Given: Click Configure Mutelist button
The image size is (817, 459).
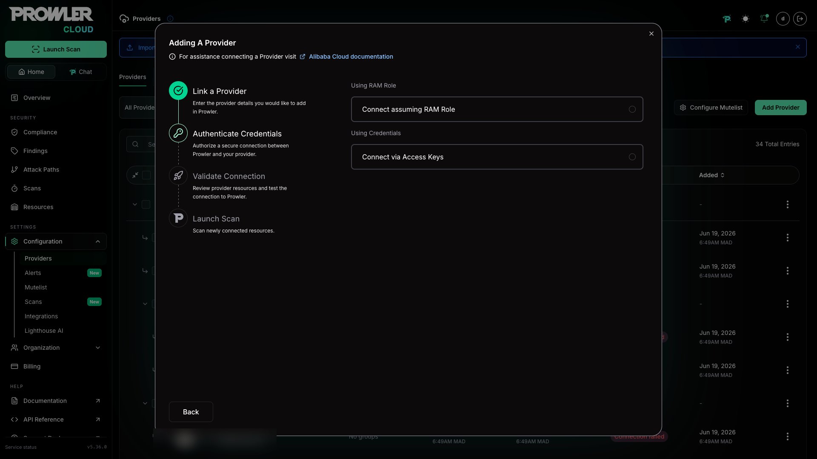Looking at the screenshot, I should point(711,108).
